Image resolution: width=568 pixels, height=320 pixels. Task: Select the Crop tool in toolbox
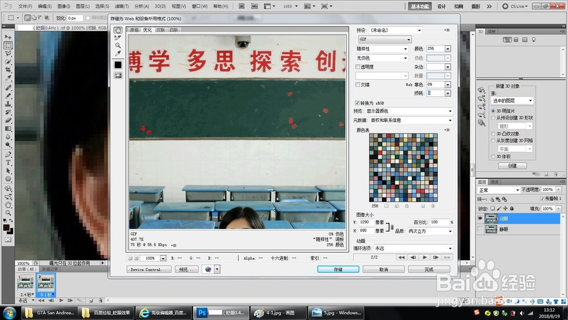[x=8, y=69]
